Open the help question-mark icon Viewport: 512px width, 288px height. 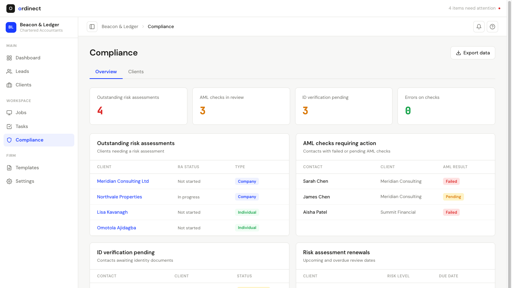[x=492, y=27]
